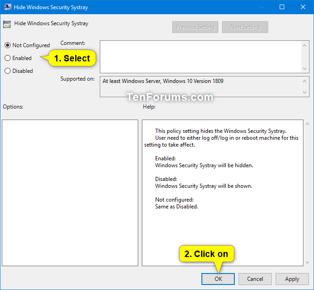Image resolution: width=314 pixels, height=290 pixels.
Task: Click the 'Enabled:' help heading
Action: pos(165,159)
